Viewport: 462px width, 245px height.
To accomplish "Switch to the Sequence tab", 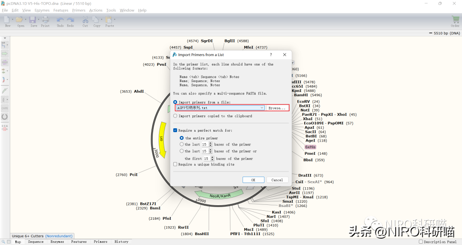I will [36, 242].
